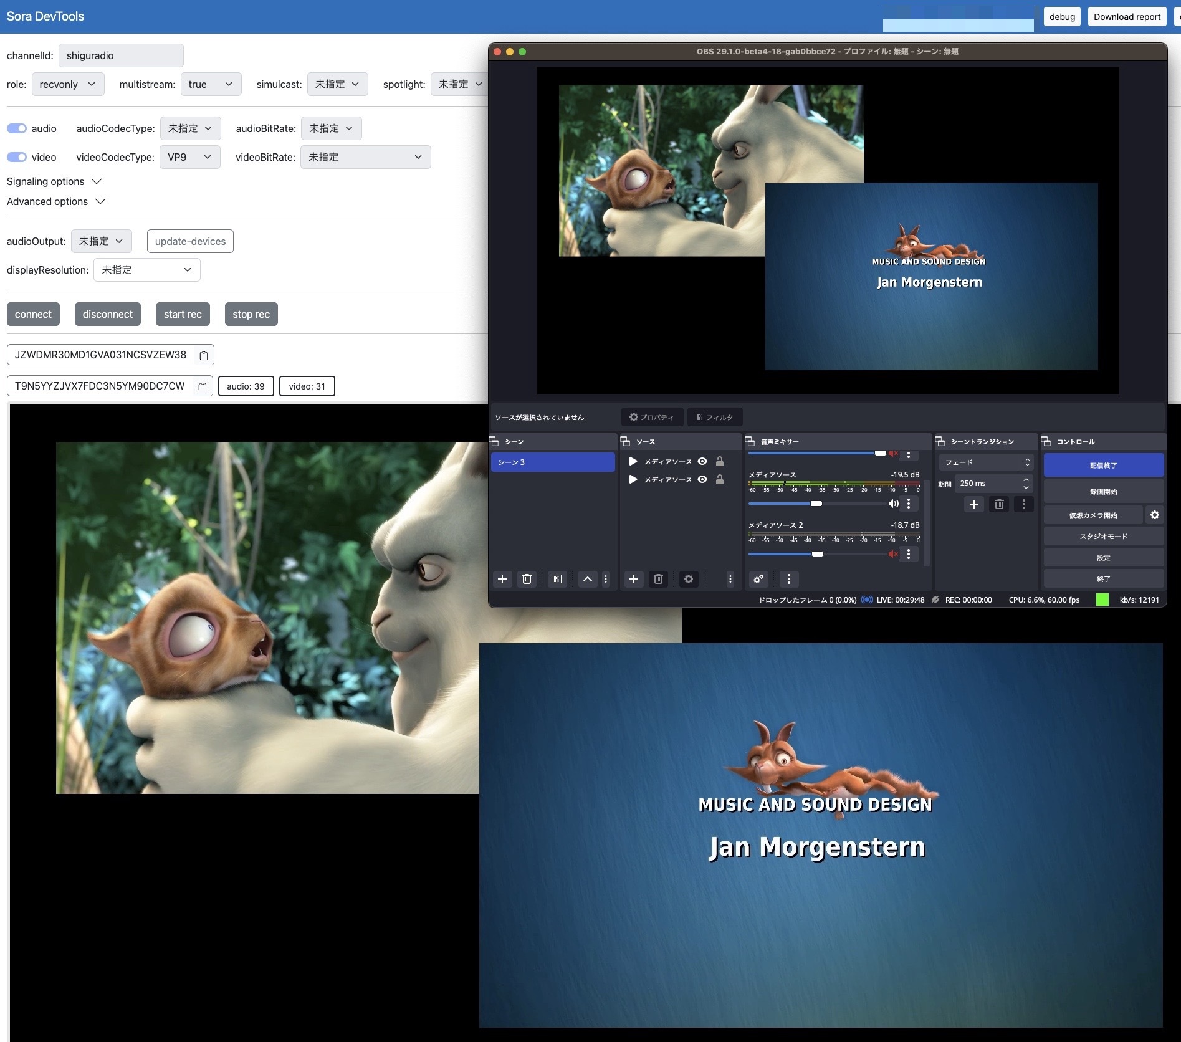The image size is (1181, 1042).
Task: Click 配信終了 to stop streaming in OBS
Action: (x=1104, y=466)
